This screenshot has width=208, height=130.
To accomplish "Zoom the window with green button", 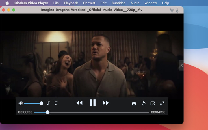I will (14, 10).
